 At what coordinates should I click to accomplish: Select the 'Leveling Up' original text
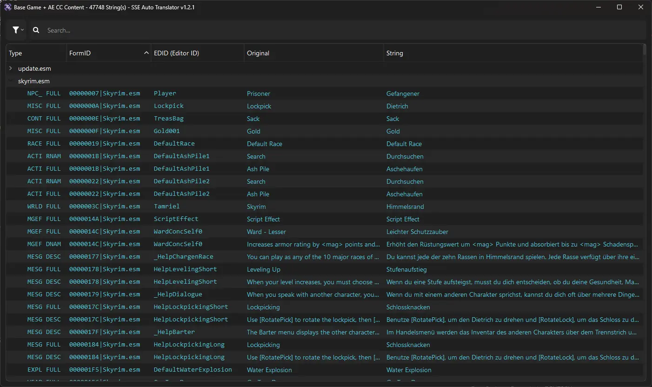[x=264, y=269]
